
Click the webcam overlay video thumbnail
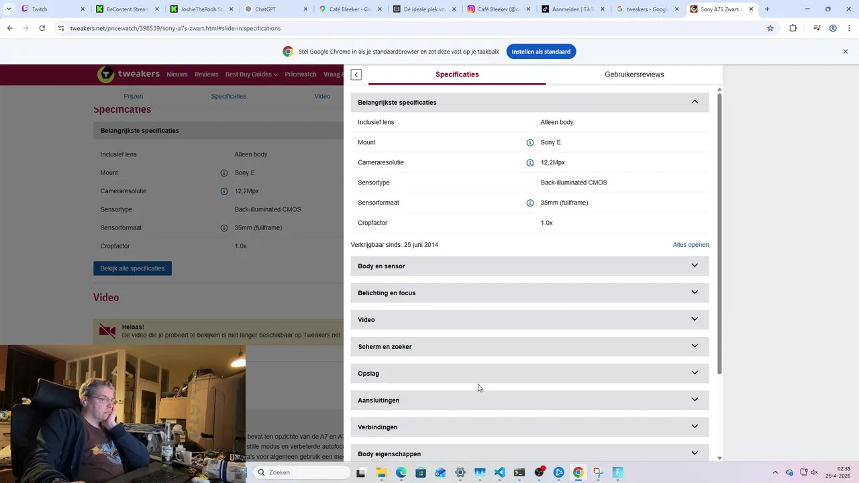point(123,414)
